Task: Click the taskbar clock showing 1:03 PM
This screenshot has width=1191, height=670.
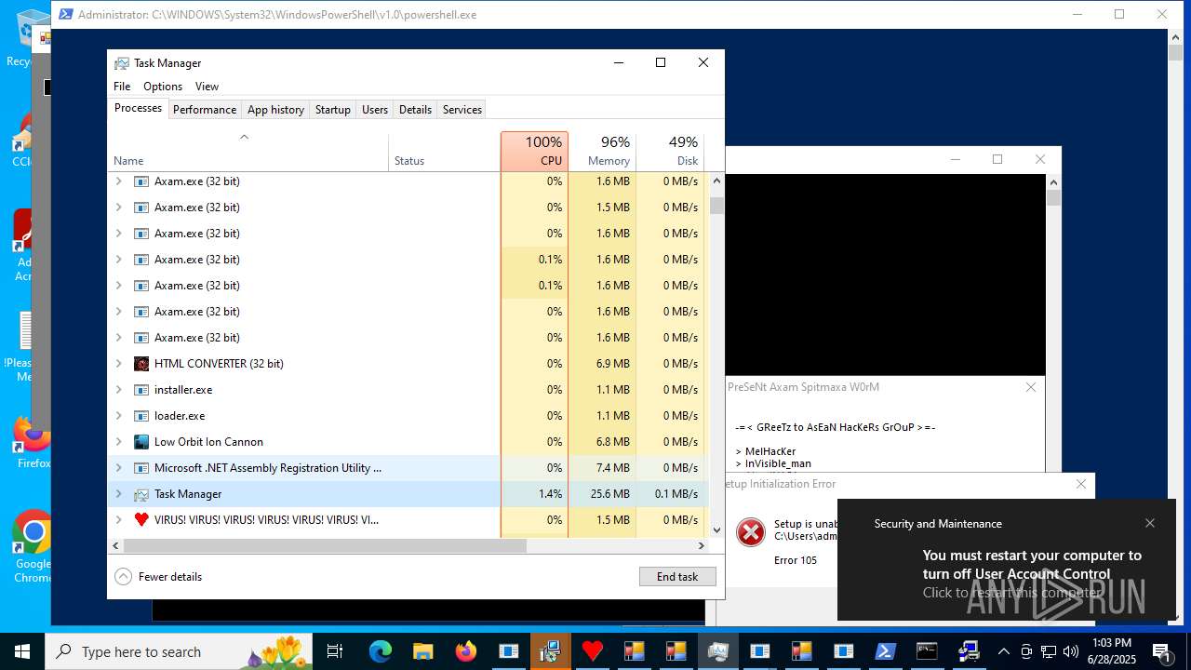Action: (x=1112, y=651)
